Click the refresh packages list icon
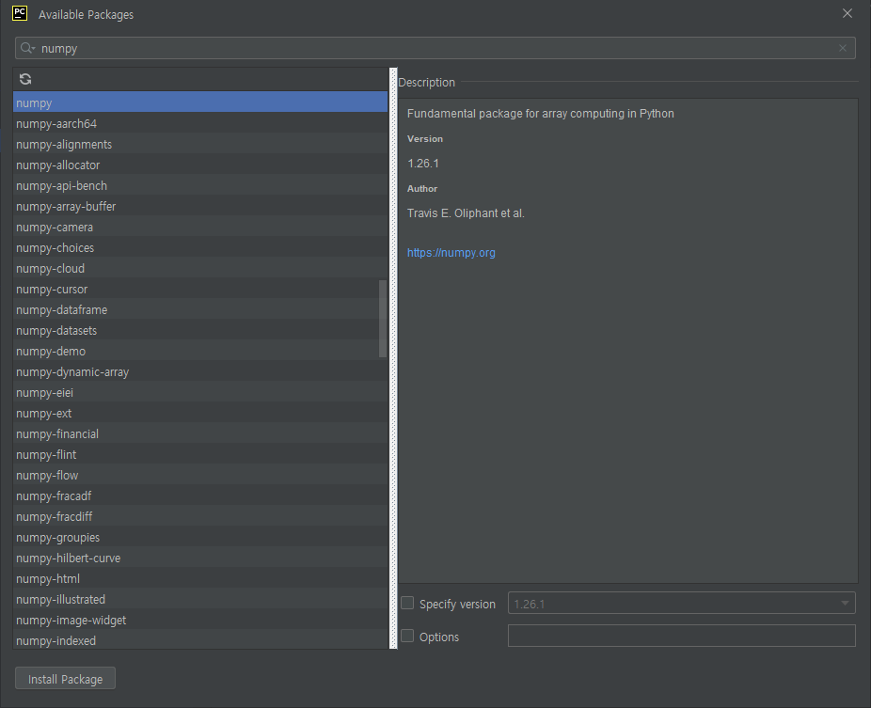 [x=25, y=79]
